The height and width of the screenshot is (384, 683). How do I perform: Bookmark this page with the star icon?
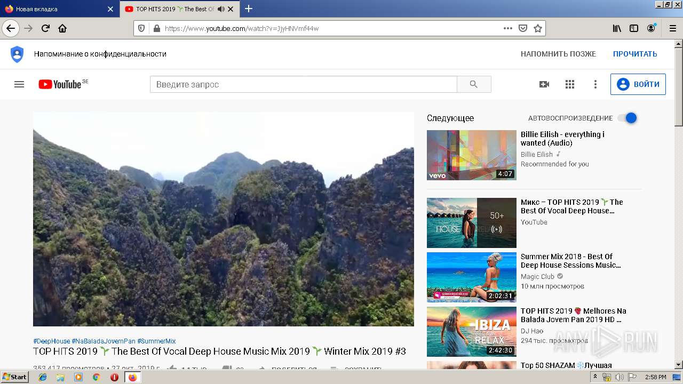tap(538, 28)
